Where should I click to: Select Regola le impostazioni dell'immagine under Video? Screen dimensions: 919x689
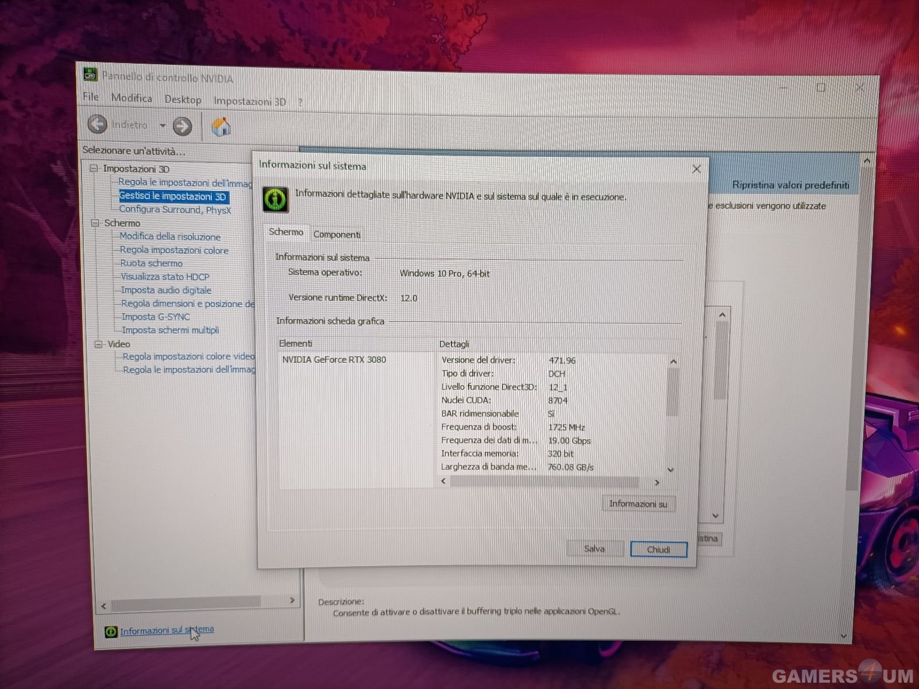pos(190,370)
